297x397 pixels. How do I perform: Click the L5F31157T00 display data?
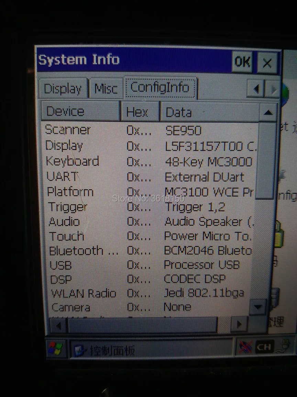(x=211, y=146)
